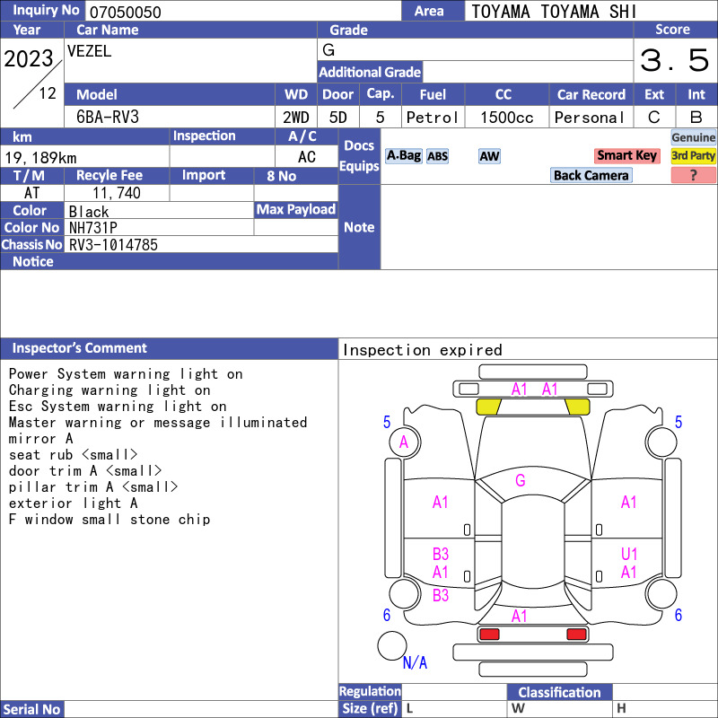Click the Back Camera badge
The height and width of the screenshot is (718, 718).
[591, 175]
